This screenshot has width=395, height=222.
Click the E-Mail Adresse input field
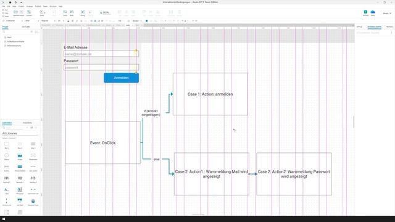[101, 54]
